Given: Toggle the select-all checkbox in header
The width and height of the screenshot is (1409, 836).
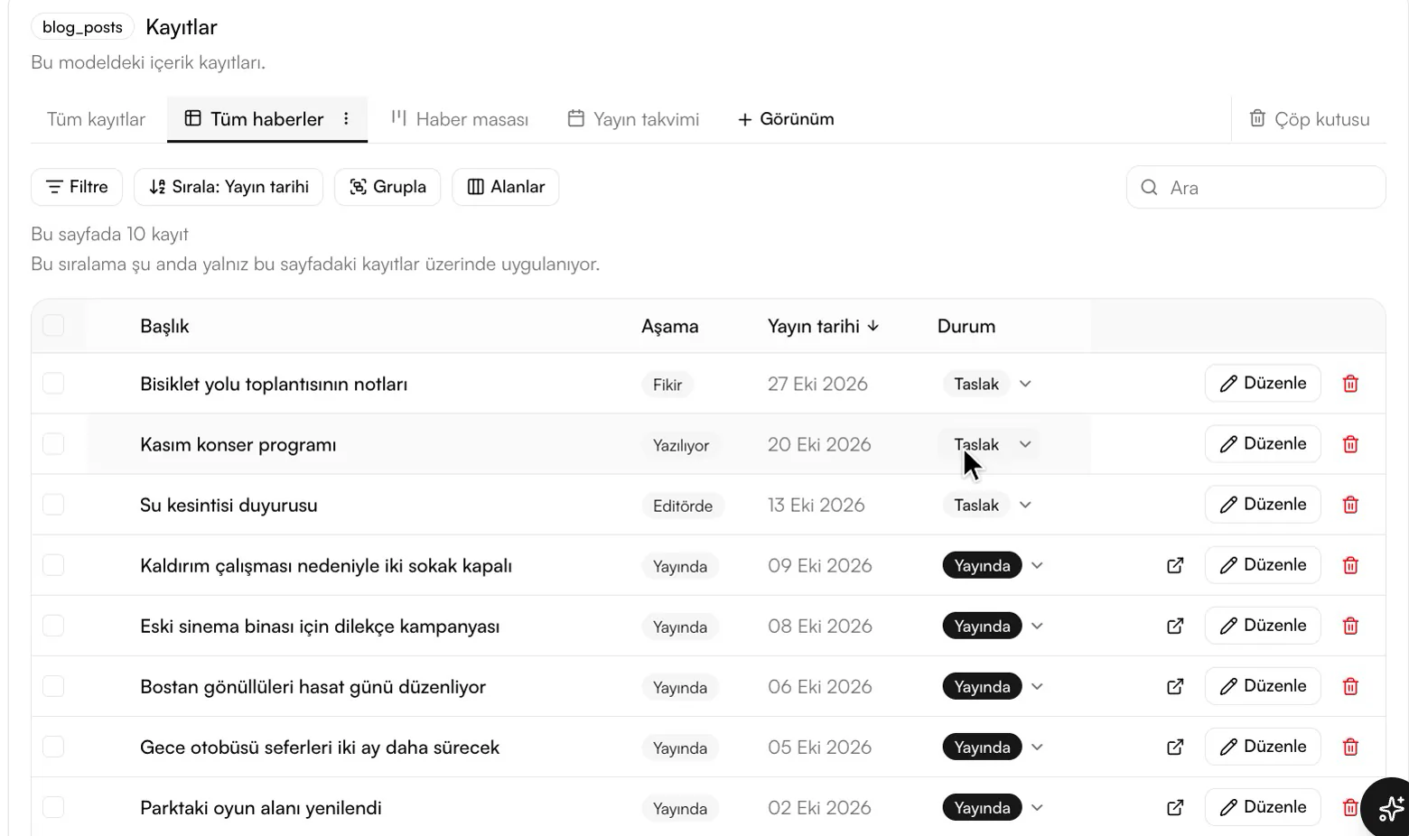Looking at the screenshot, I should click(x=53, y=326).
